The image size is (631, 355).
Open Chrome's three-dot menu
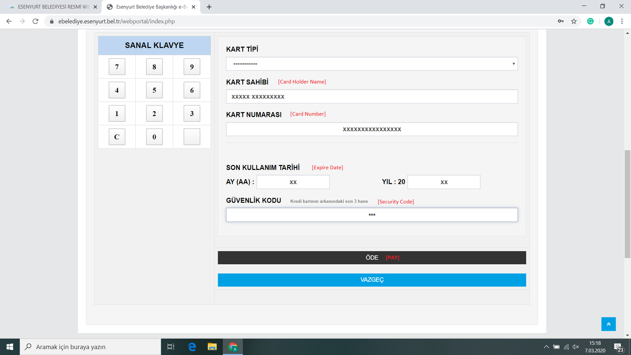(x=622, y=21)
